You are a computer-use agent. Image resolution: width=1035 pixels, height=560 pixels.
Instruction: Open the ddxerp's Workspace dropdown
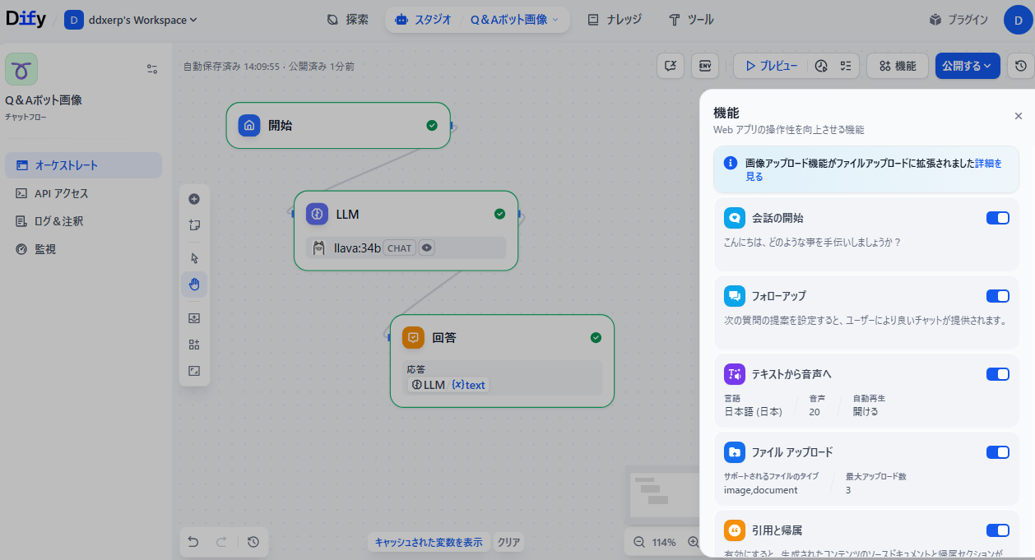point(132,20)
